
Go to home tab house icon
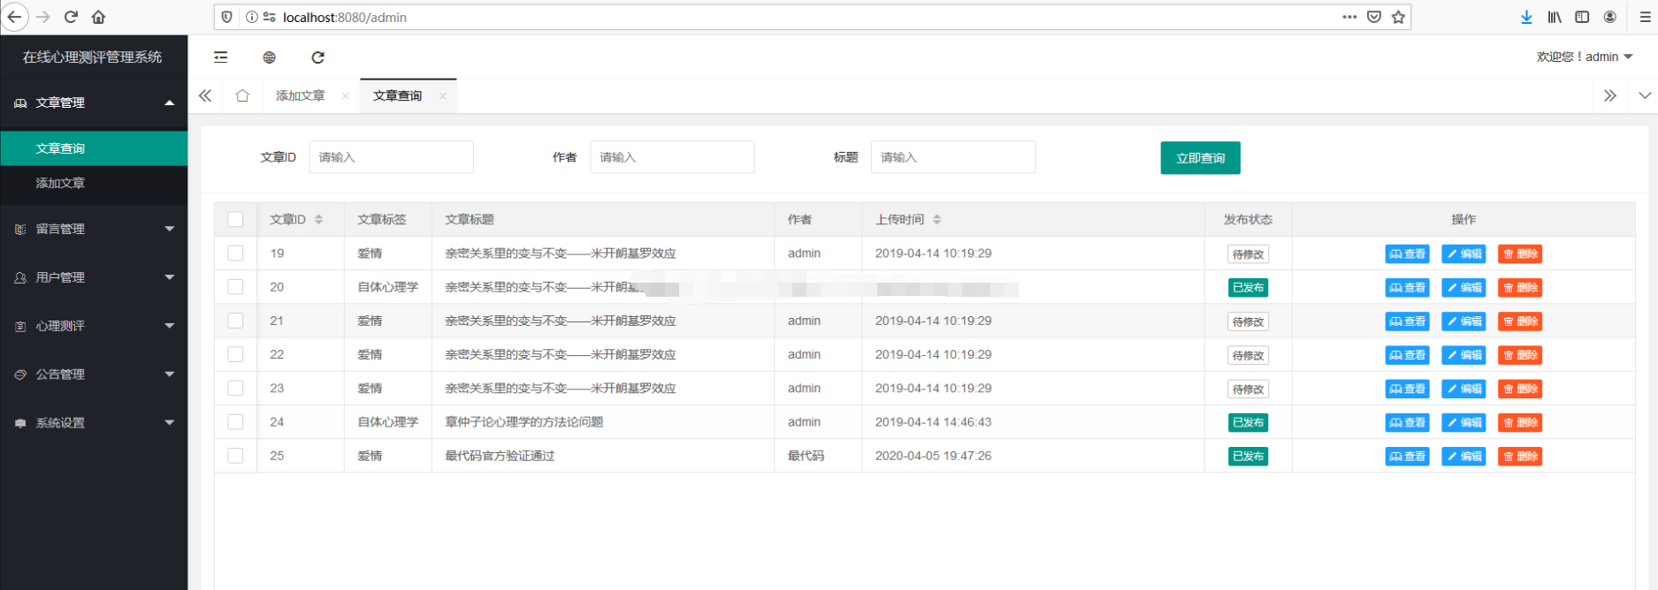(x=242, y=95)
